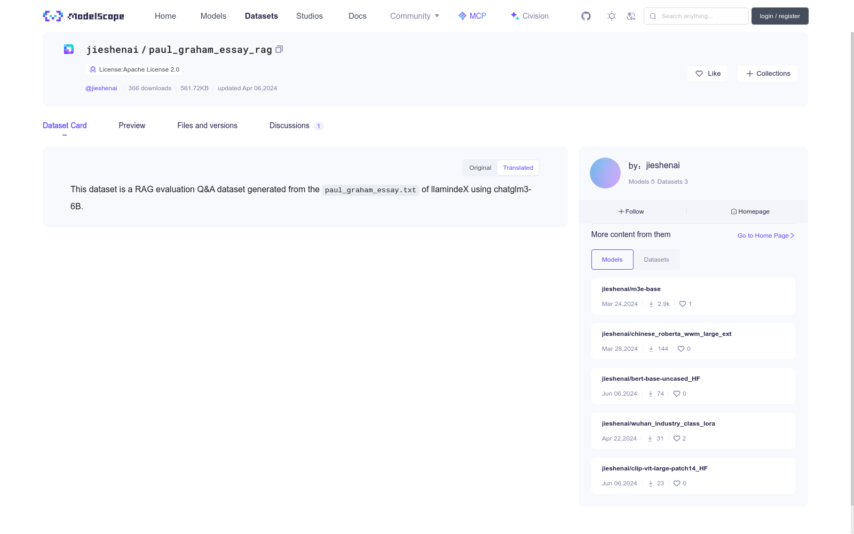Image resolution: width=854 pixels, height=534 pixels.
Task: Select the Discussions tab
Action: point(296,125)
